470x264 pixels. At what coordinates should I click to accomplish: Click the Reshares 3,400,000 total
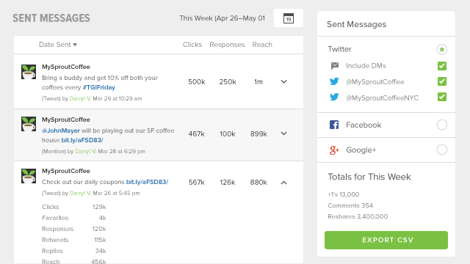358,217
